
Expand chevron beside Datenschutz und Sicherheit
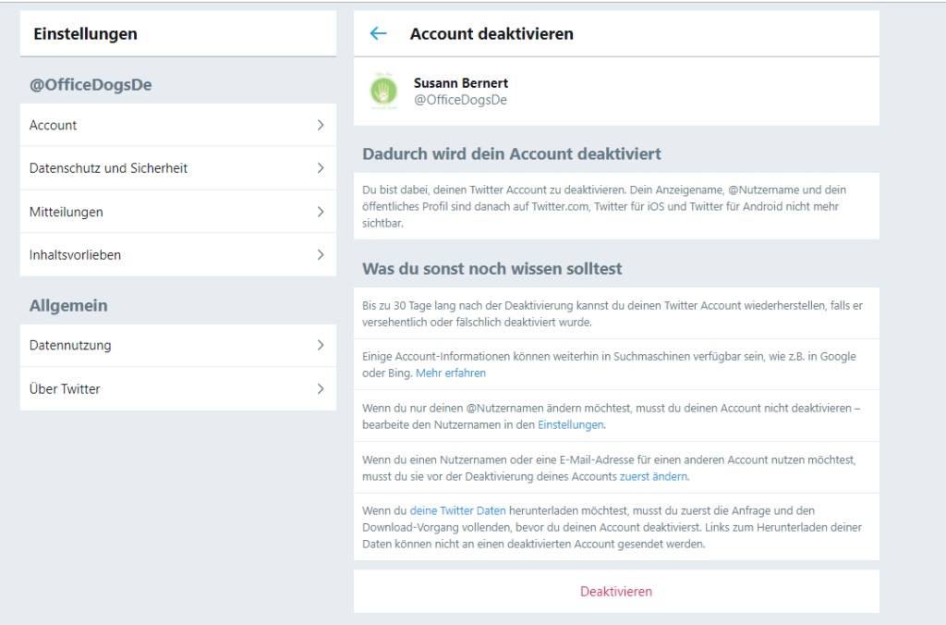click(x=321, y=168)
